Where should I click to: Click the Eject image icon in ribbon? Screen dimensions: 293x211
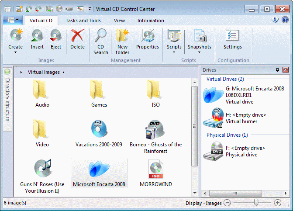coord(56,35)
